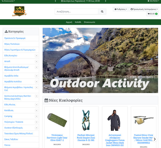Open Παιδικό Μποτριέ Rock Empire Zuni link
The image size is (161, 148).
pyautogui.click(x=86, y=138)
